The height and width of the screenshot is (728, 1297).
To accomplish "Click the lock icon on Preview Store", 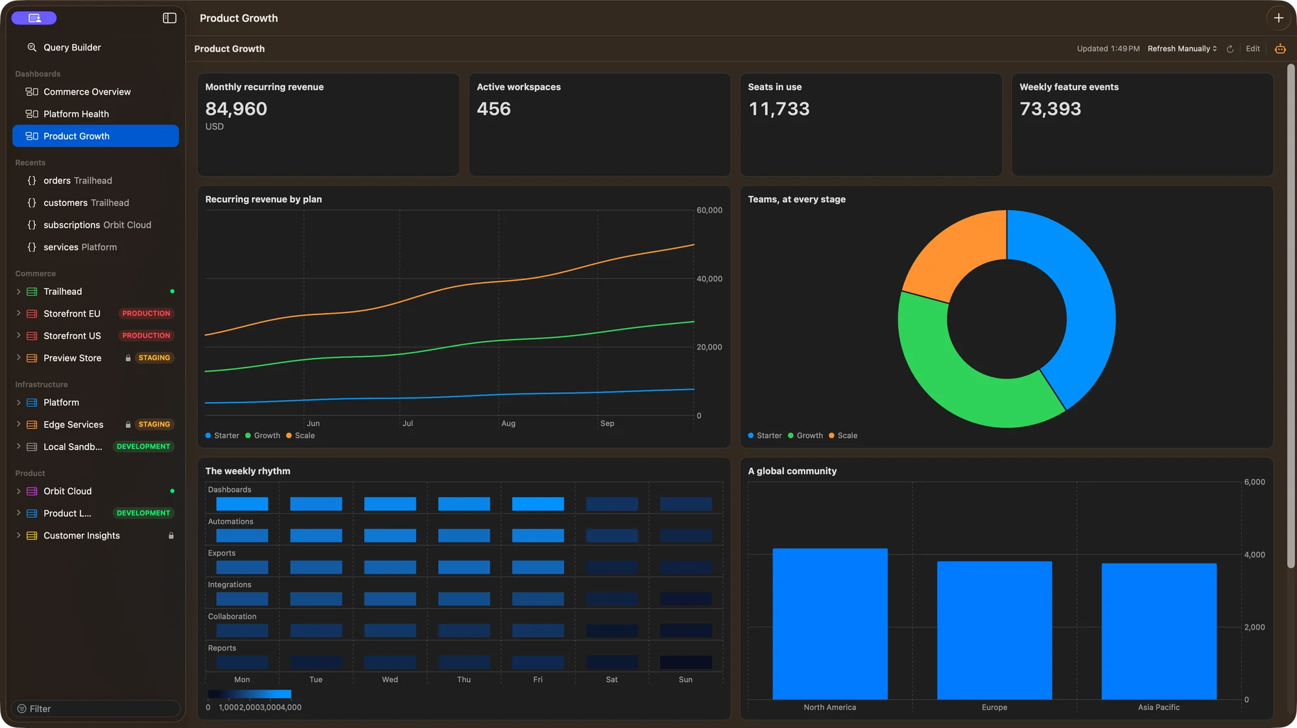I will (128, 358).
